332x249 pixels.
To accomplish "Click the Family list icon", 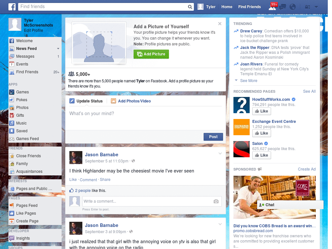I will tap(12, 164).
